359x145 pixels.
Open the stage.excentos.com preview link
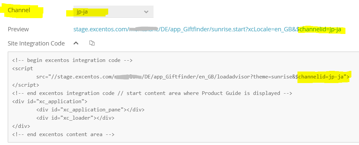185,30
